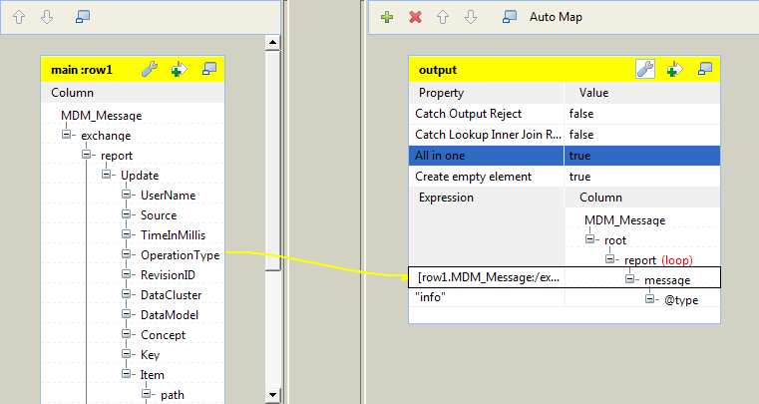
Task: Click the Property column header
Action: point(440,93)
